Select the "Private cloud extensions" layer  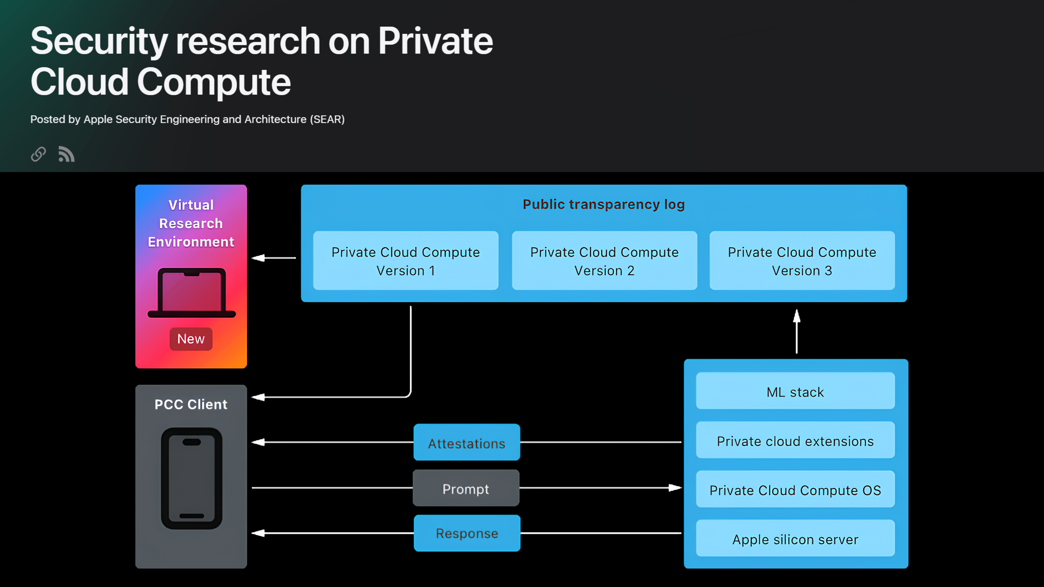tap(796, 440)
